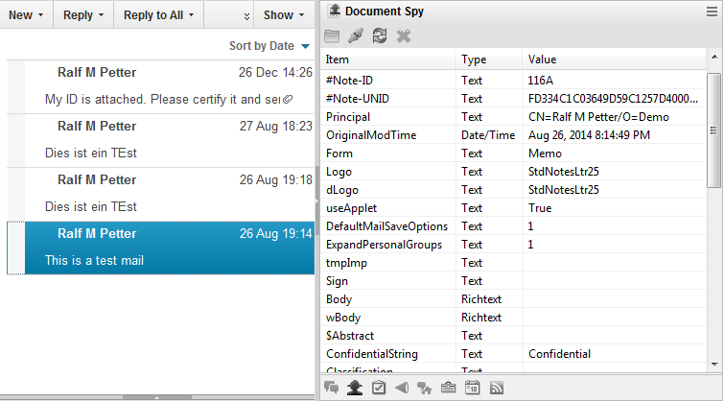This screenshot has width=724, height=402.
Task: Open the RSS feeds icon in bottom bar
Action: pos(497,388)
